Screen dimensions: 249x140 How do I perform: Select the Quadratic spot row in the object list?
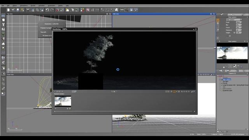227,91
